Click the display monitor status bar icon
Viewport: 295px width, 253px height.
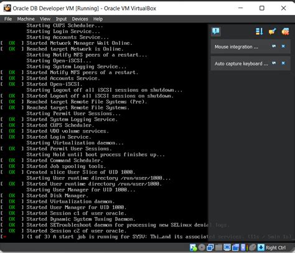point(227,247)
